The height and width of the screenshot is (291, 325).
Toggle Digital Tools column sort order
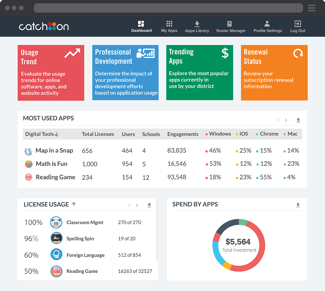(x=56, y=134)
